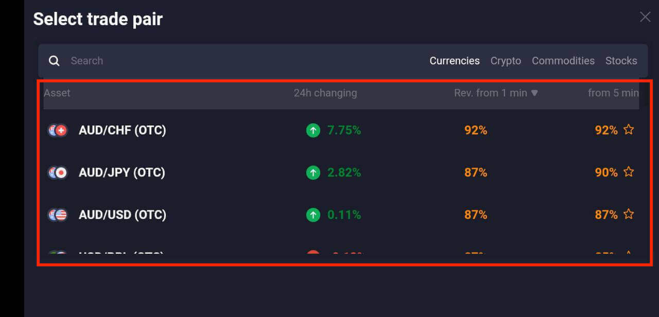Favorite the AUD/USD pair via its star

(629, 214)
